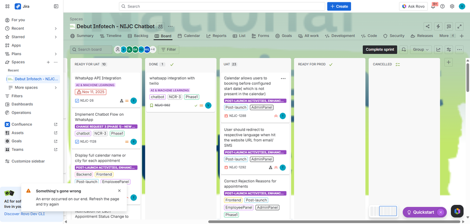Viewport: 470px width, 224px height.
Task: Click the Create button
Action: pos(339,6)
